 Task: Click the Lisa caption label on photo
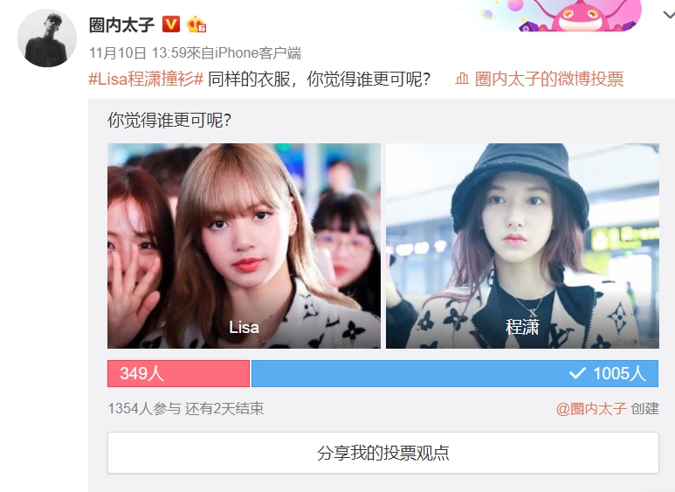244,328
